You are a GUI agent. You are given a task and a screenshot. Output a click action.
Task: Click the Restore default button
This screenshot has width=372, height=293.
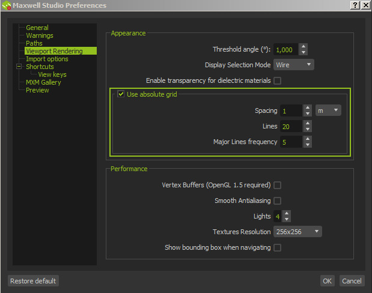pyautogui.click(x=33, y=281)
